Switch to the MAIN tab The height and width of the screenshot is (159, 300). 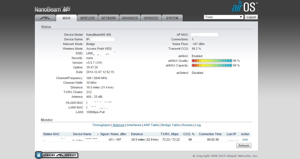(x=66, y=18)
